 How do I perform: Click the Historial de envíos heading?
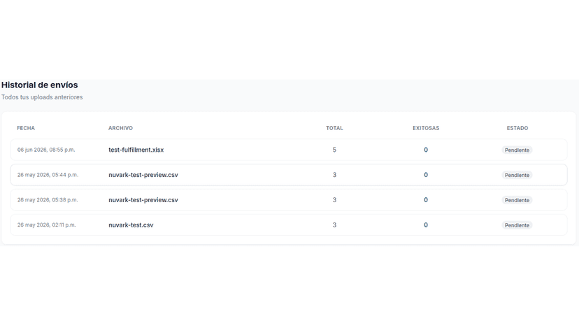point(40,85)
